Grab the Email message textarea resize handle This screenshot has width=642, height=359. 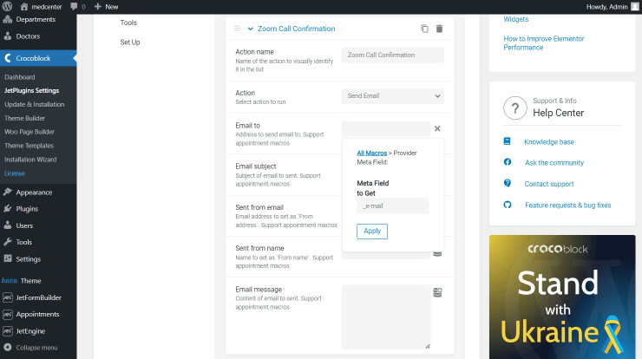[428, 346]
